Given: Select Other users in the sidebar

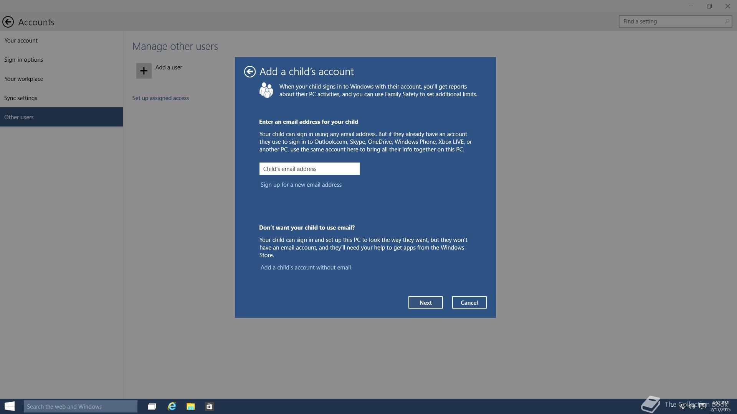Looking at the screenshot, I should click(x=61, y=117).
